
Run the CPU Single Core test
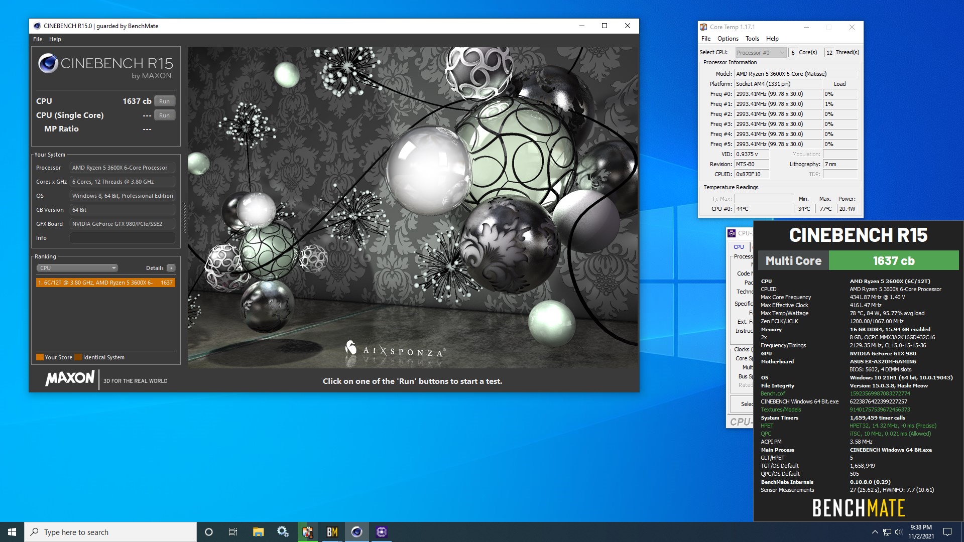(164, 115)
